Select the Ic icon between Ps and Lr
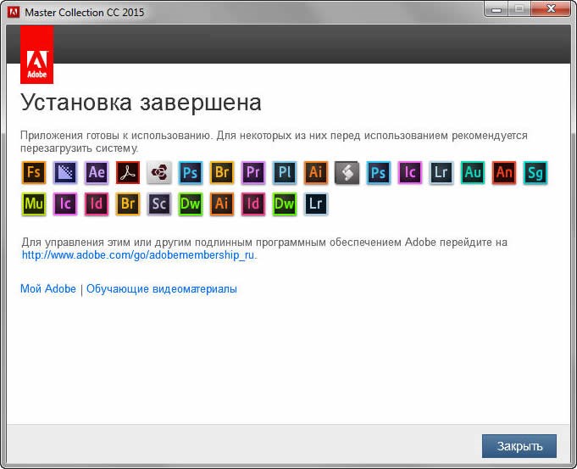Viewport: 577px width, 469px height. (x=410, y=172)
